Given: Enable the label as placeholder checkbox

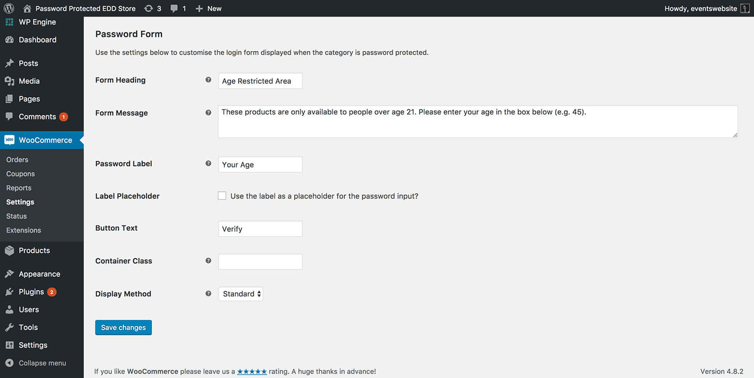Looking at the screenshot, I should pyautogui.click(x=222, y=196).
